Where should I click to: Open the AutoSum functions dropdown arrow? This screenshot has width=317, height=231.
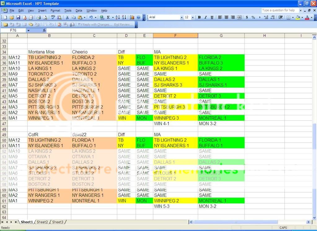(113, 17)
